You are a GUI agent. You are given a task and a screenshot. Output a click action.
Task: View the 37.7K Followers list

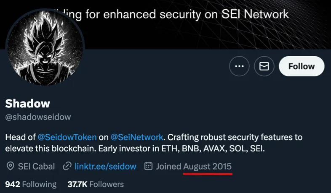96,184
